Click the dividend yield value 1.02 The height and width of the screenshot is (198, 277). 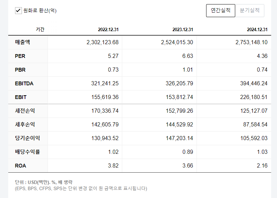point(113,152)
